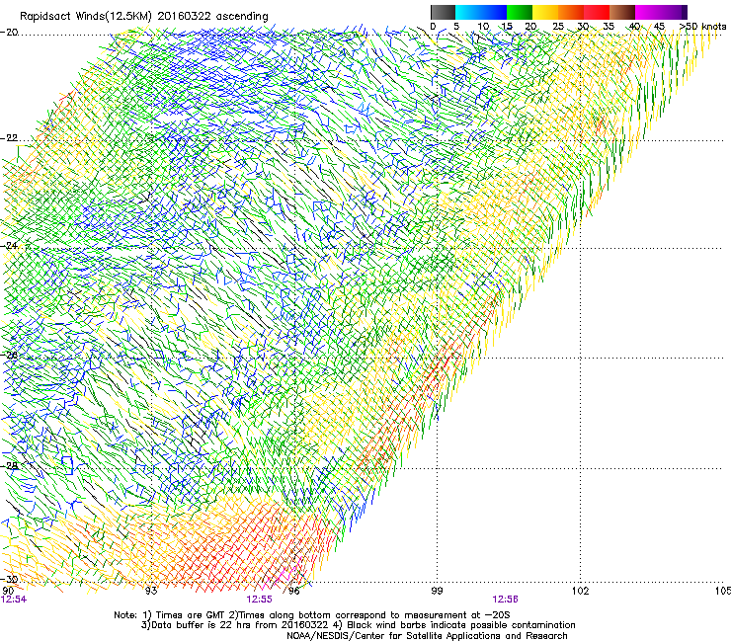Image resolution: width=731 pixels, height=642 pixels.
Task: Click the -30 latitude axis label
Action: (9, 579)
